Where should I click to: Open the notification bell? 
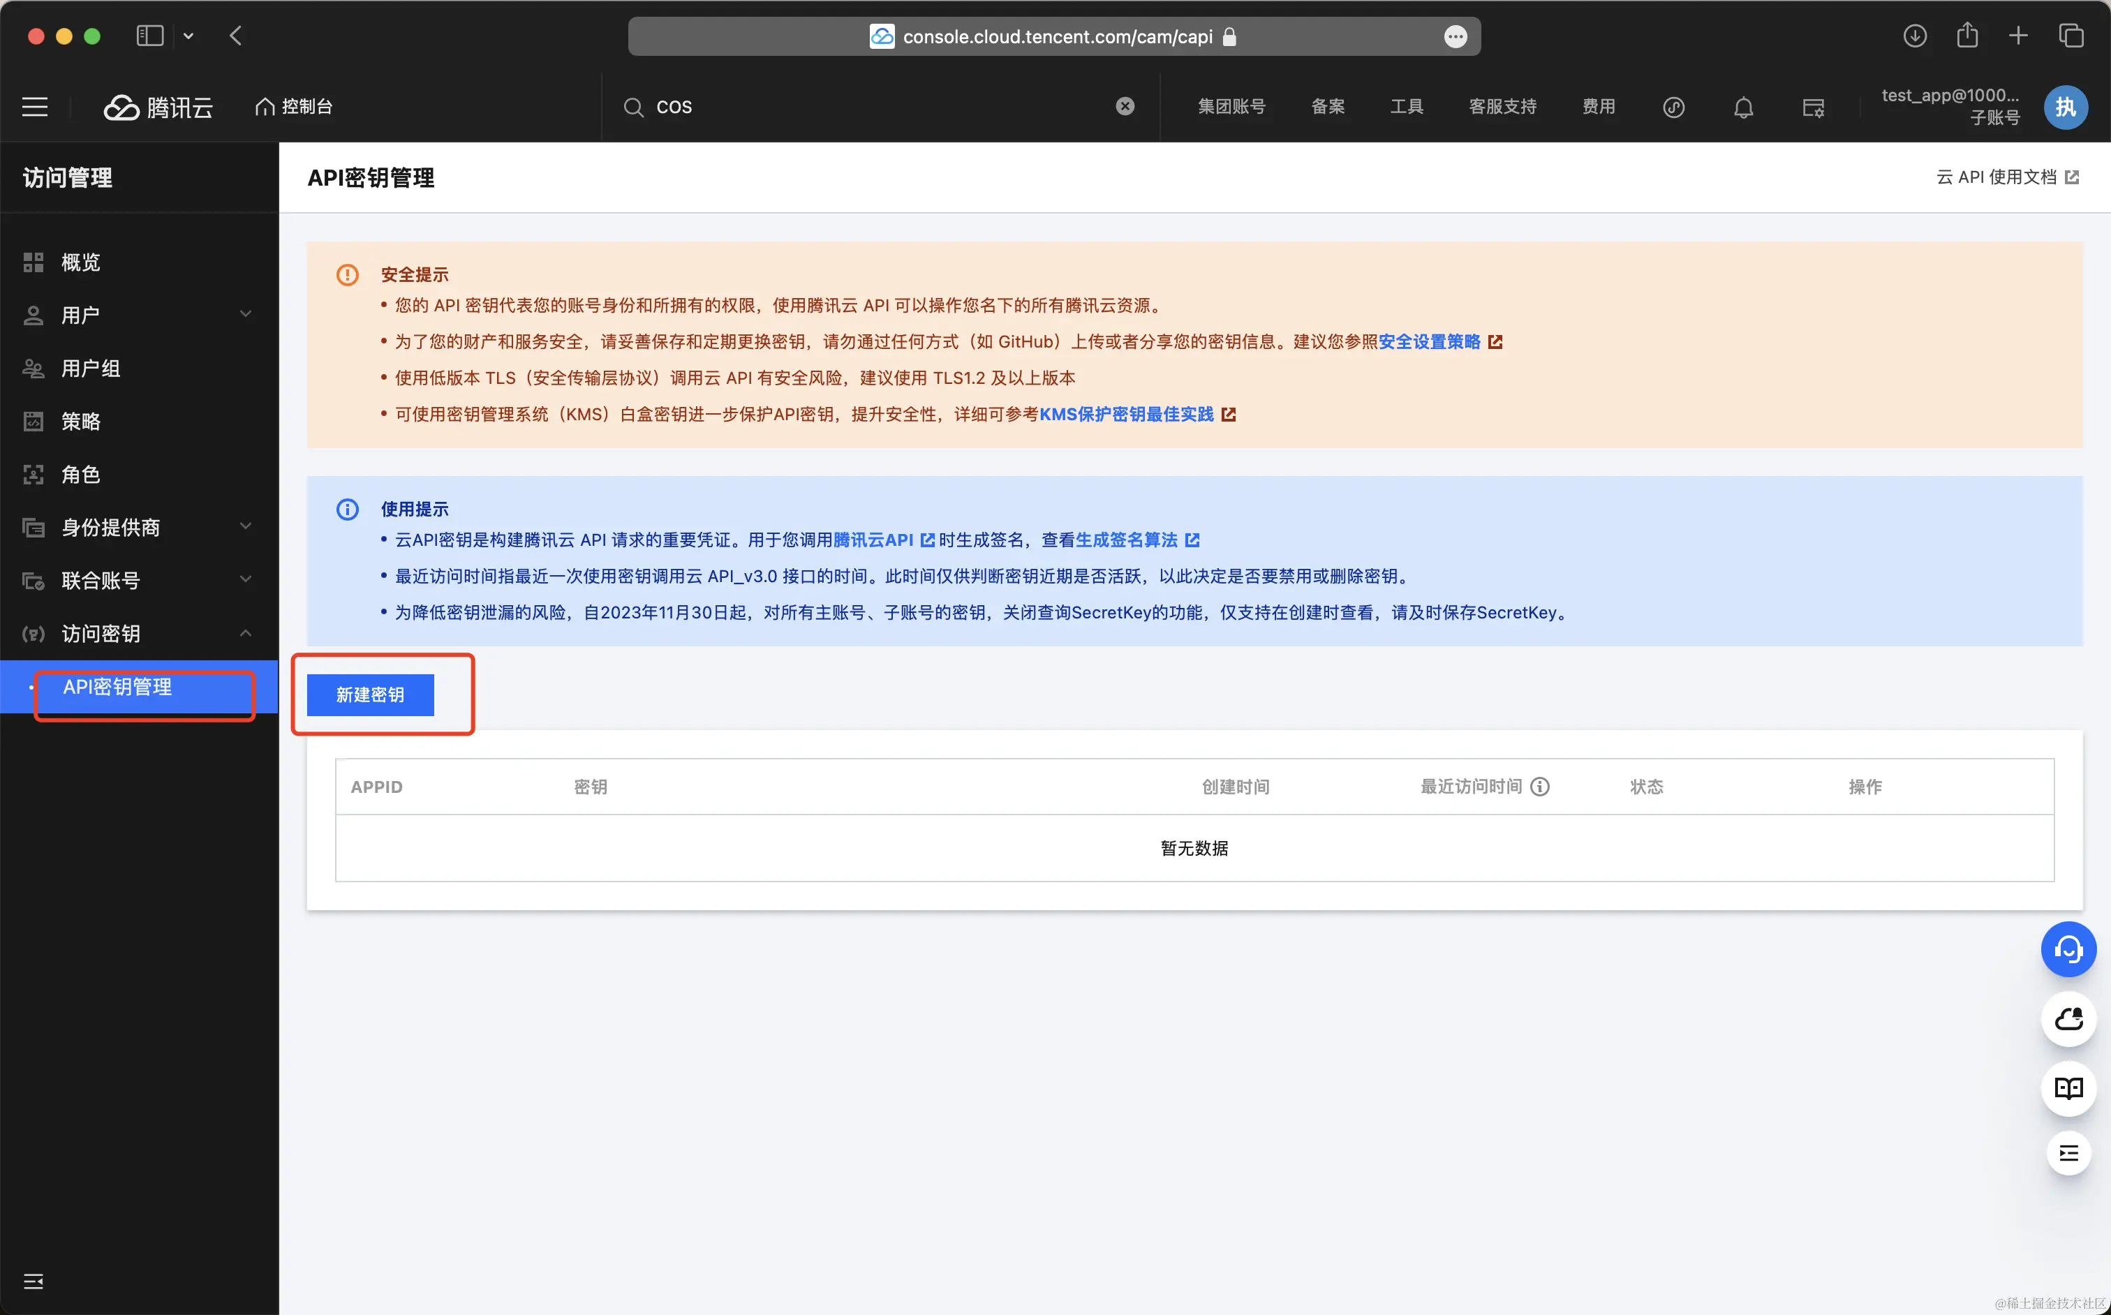click(1743, 107)
